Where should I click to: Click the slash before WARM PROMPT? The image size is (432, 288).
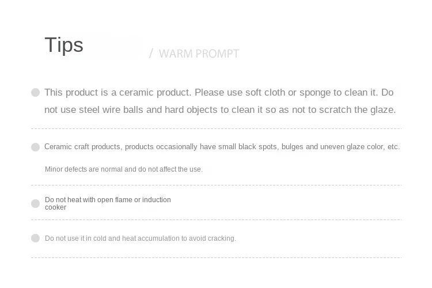point(151,54)
